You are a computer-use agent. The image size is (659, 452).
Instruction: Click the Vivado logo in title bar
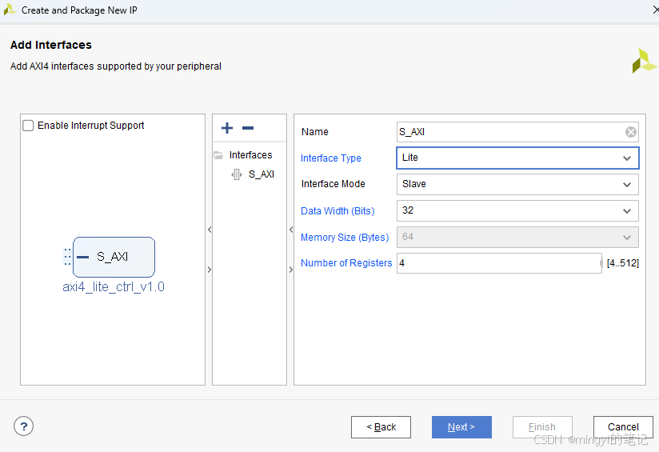(x=10, y=10)
